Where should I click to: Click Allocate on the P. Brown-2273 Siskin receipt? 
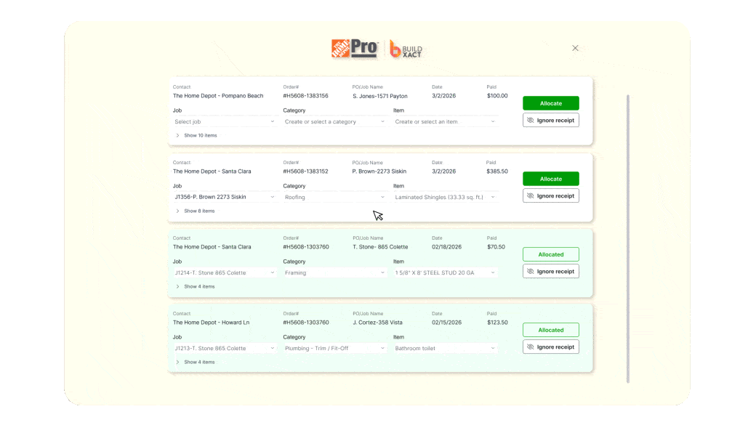pos(550,178)
